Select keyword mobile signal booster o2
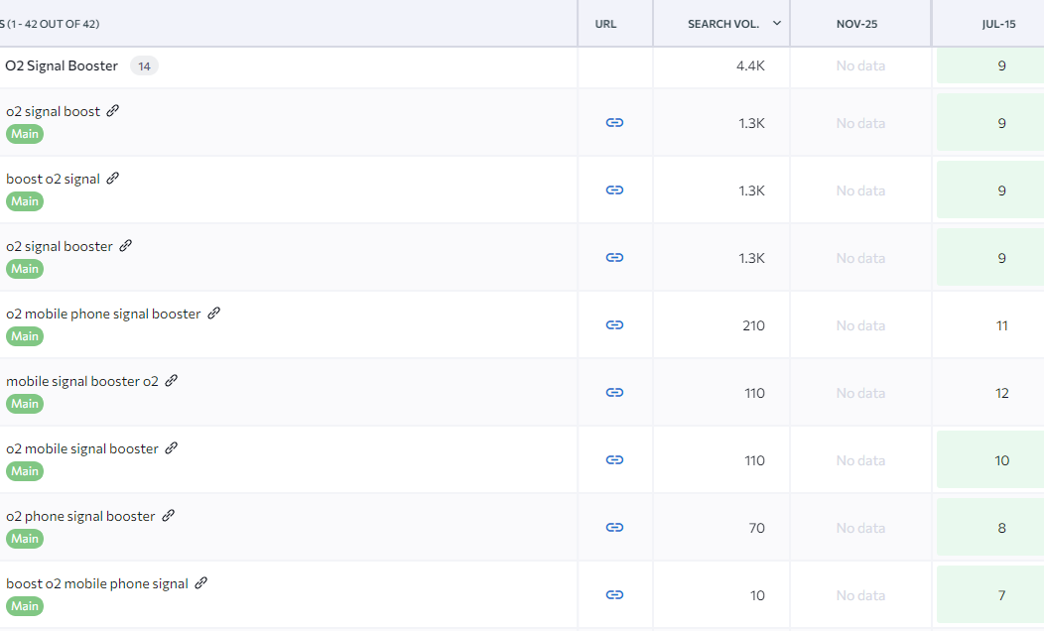Image resolution: width=1044 pixels, height=631 pixels. [x=82, y=381]
